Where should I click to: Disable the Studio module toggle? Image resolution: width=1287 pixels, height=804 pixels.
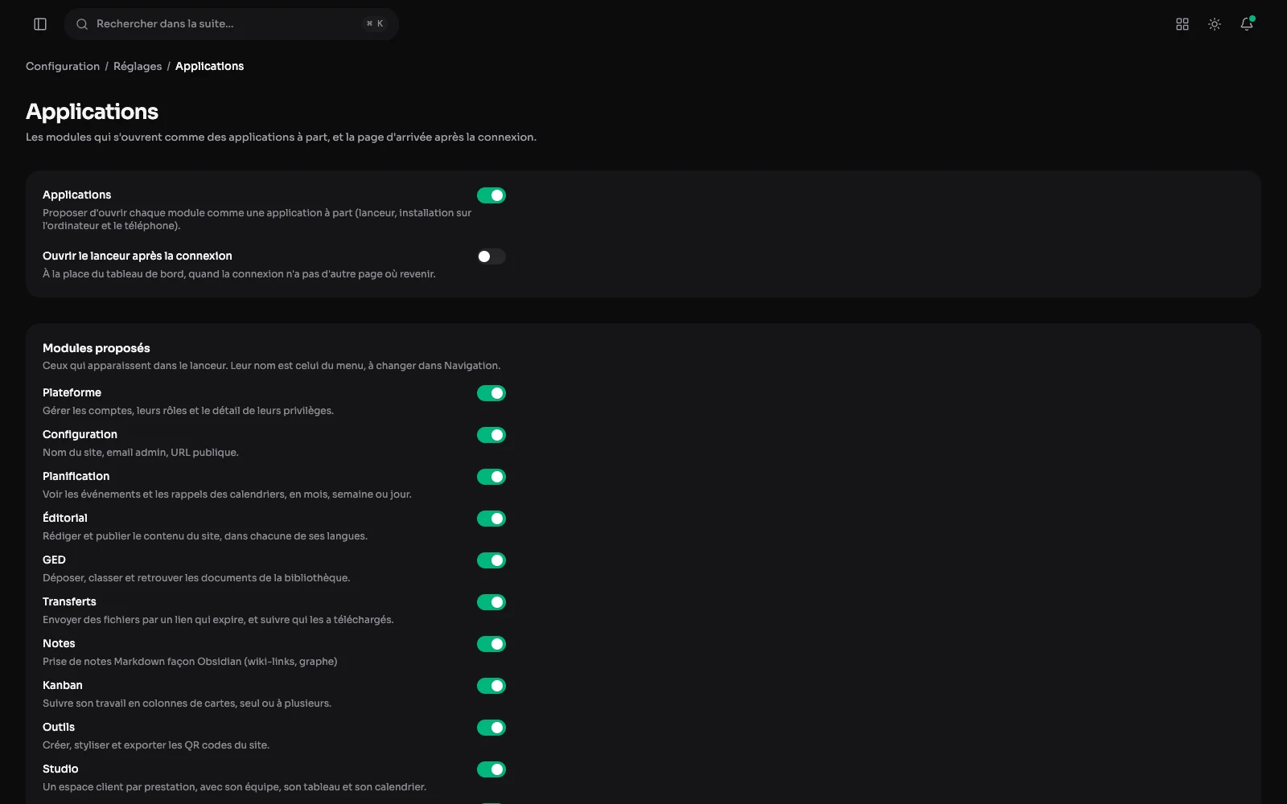pos(491,769)
